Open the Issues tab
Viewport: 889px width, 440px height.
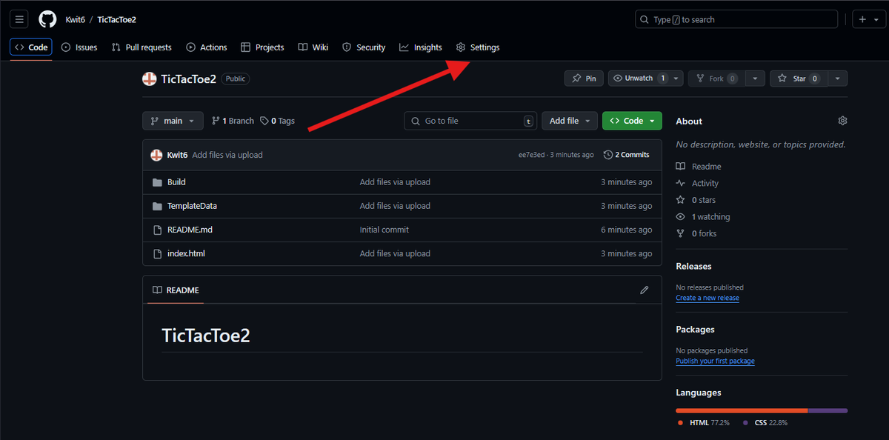point(79,47)
